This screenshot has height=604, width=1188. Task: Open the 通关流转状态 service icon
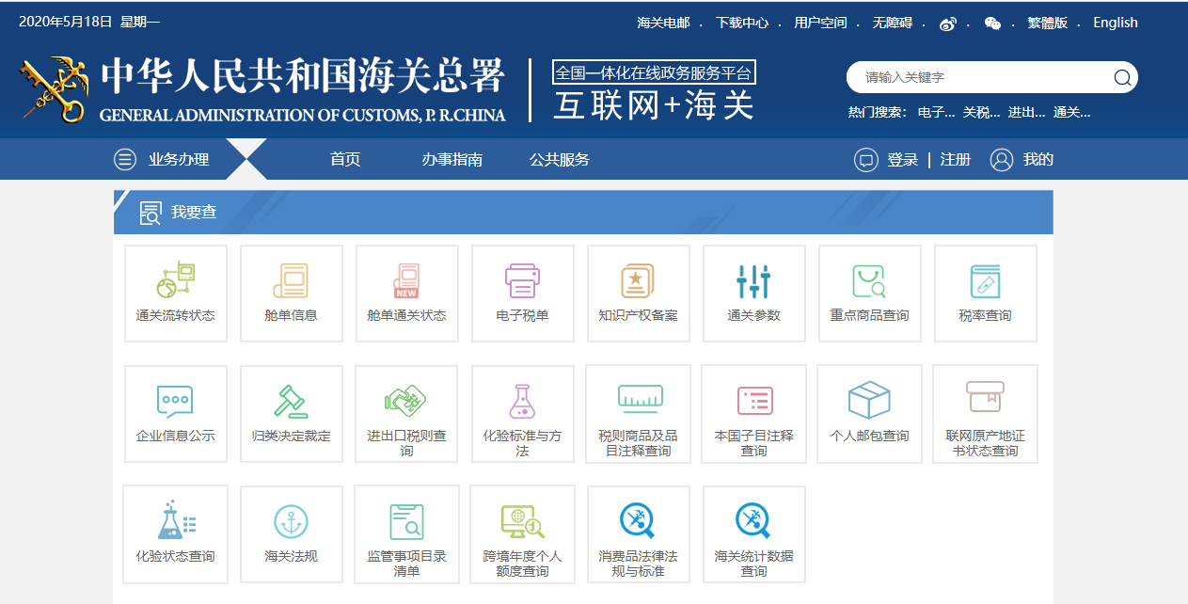tap(175, 293)
